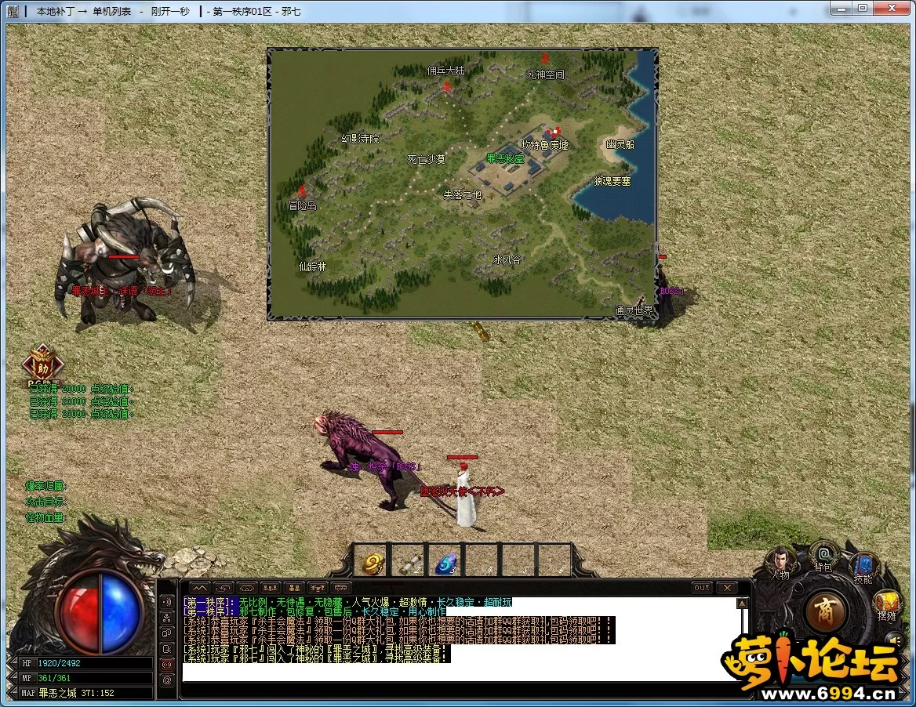Image resolution: width=916 pixels, height=707 pixels.
Task: Click the 怪物血量 label
Action: tap(46, 517)
